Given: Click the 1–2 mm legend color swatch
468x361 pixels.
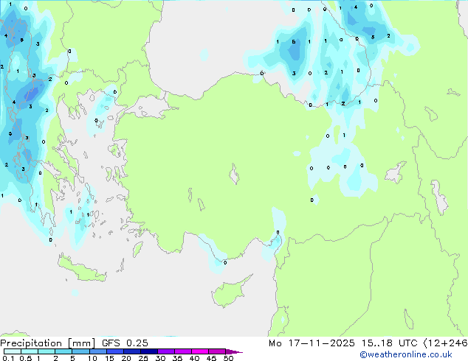Looking at the screenshot, I should pyautogui.click(x=47, y=351).
